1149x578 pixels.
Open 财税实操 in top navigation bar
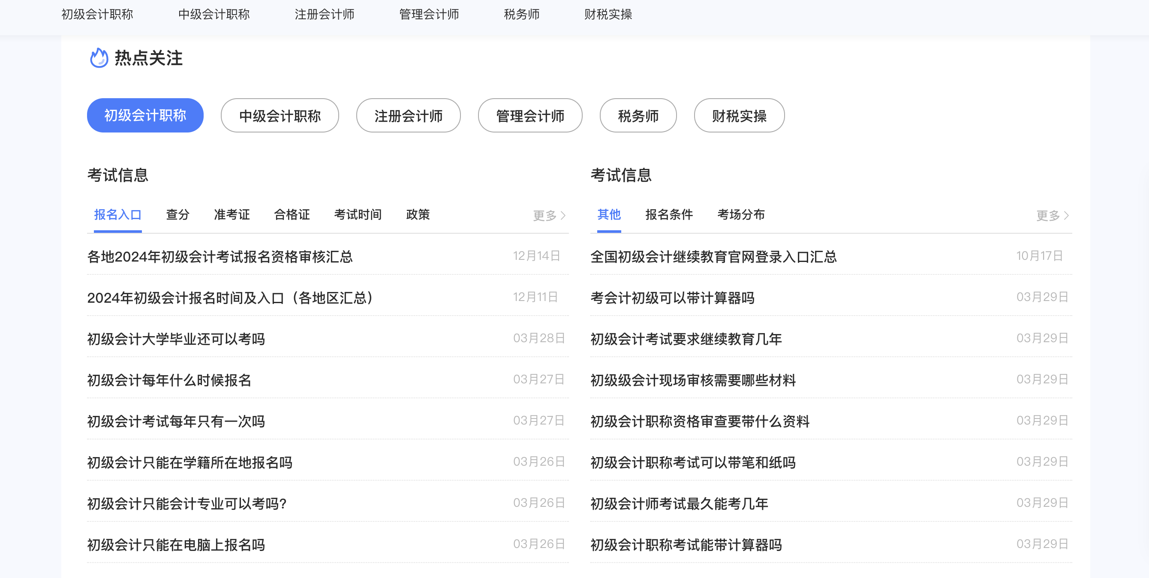point(608,14)
